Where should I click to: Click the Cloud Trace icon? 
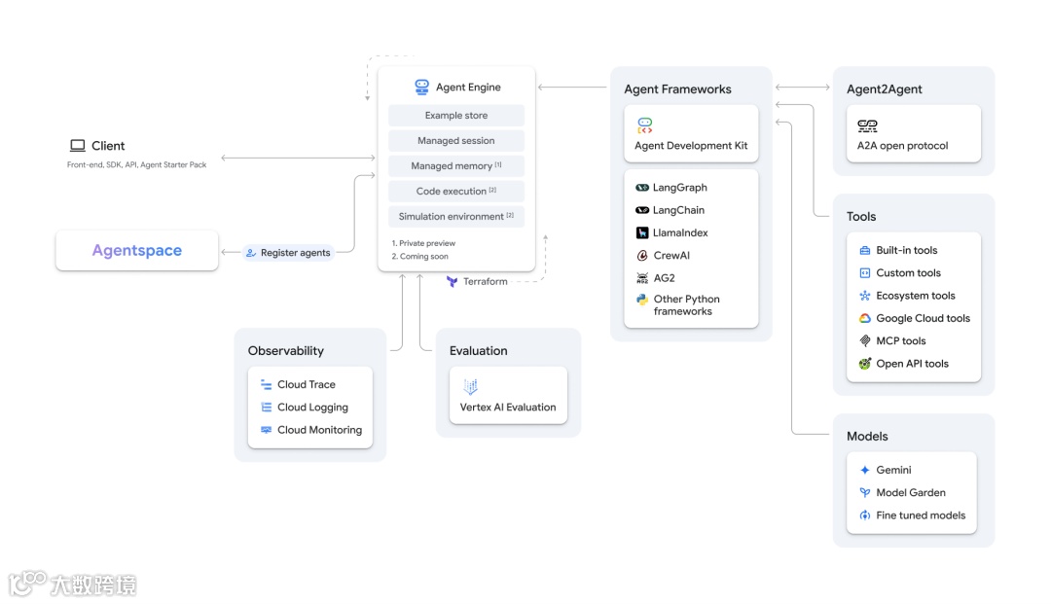pos(266,385)
